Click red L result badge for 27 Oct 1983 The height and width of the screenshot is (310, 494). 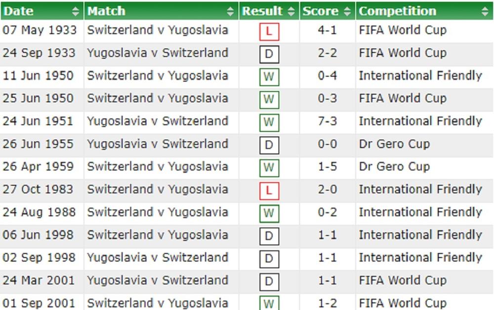point(269,191)
